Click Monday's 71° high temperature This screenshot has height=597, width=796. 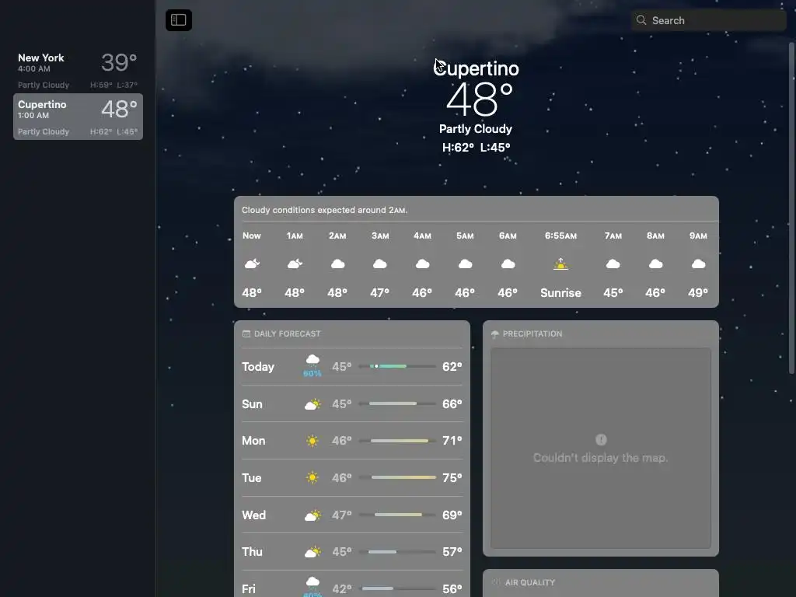[x=452, y=441]
